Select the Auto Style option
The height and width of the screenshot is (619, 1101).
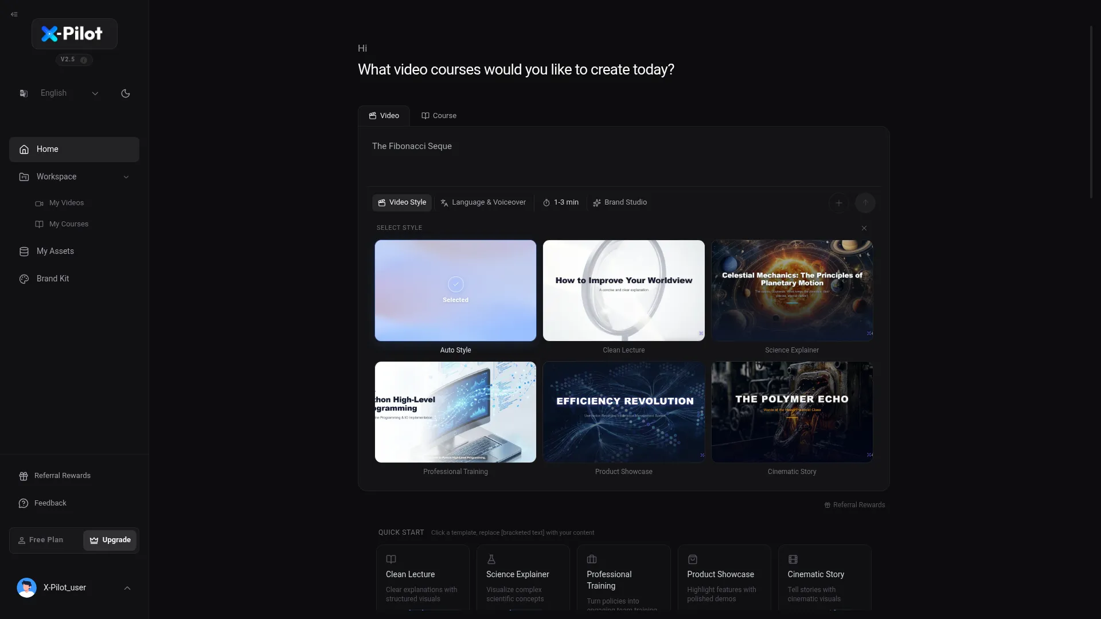[455, 291]
